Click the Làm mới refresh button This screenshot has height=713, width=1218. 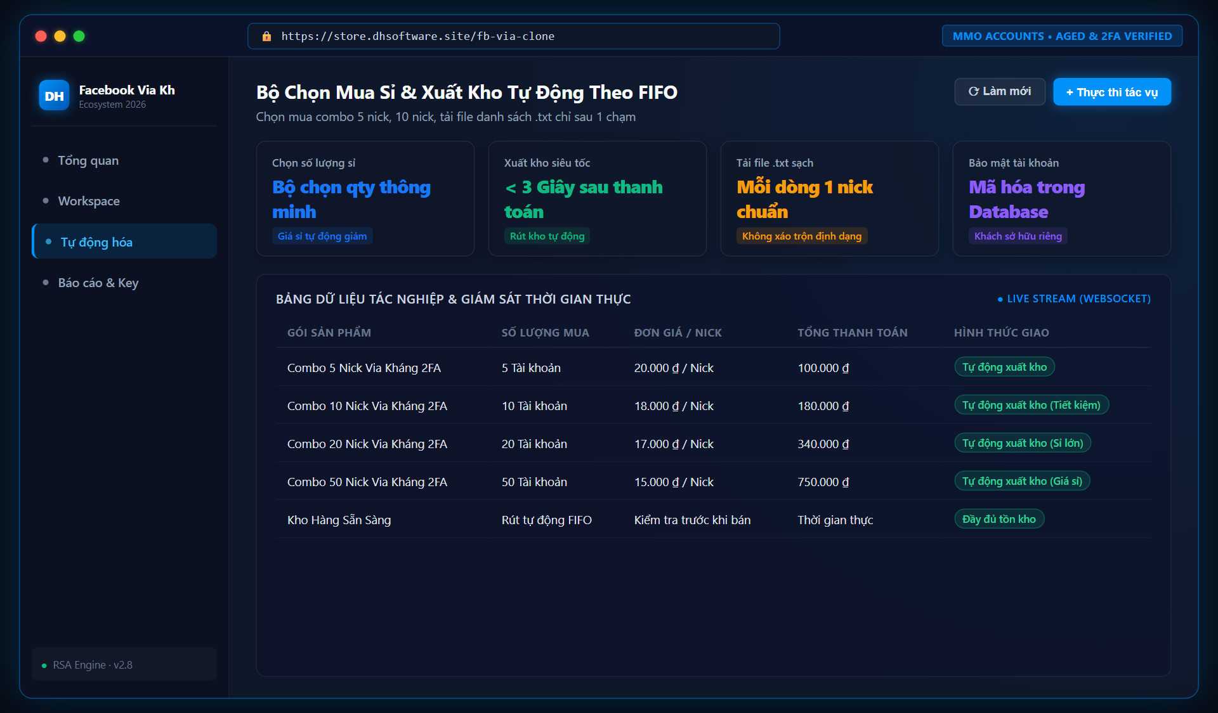(x=999, y=92)
